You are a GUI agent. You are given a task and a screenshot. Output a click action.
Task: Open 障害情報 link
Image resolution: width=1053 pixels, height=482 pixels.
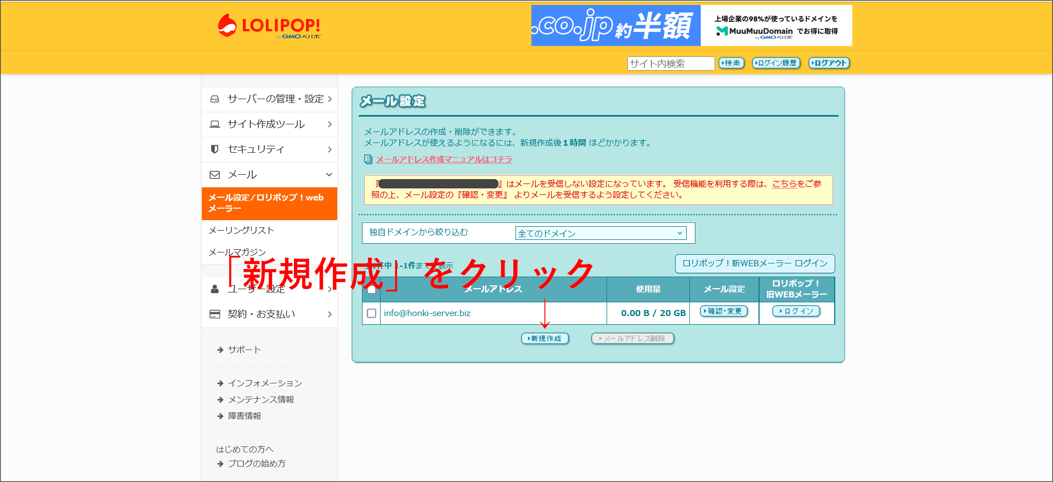click(245, 416)
